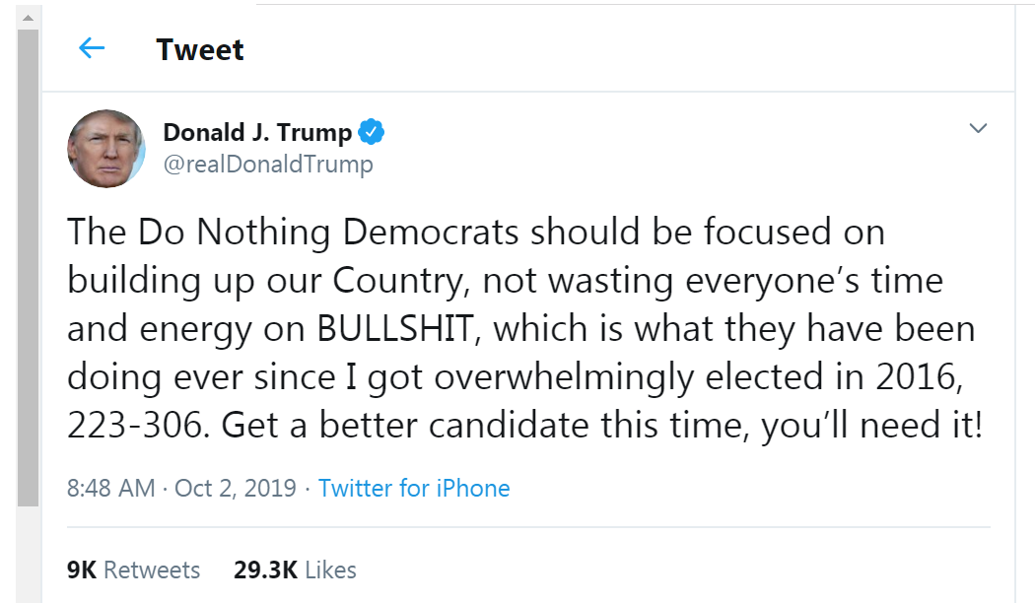Open the Donald J. Trump display name
Image resolution: width=1035 pixels, height=603 pixels.
click(256, 132)
